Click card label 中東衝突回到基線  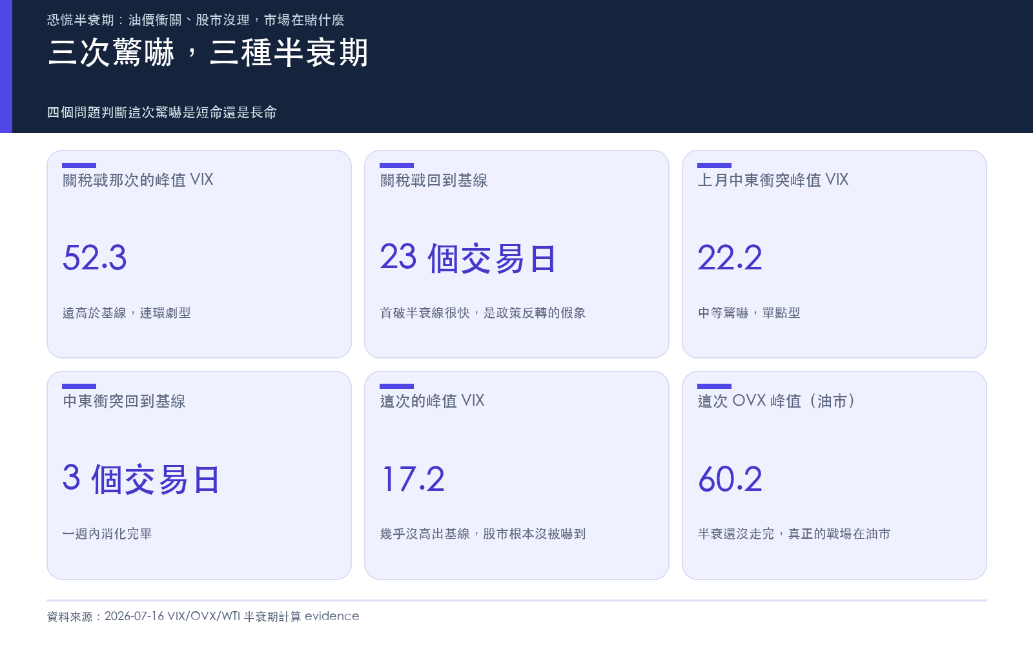(124, 401)
